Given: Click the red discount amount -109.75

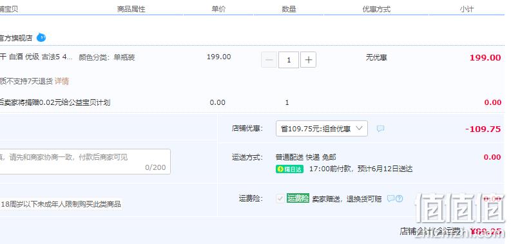Looking at the screenshot, I should point(483,129).
